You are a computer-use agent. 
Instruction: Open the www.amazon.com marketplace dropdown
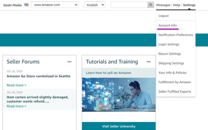[55, 5]
